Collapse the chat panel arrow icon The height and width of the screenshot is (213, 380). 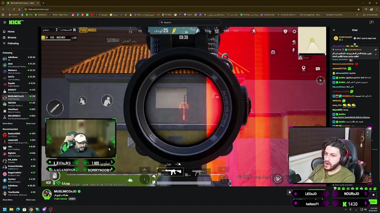pos(334,30)
